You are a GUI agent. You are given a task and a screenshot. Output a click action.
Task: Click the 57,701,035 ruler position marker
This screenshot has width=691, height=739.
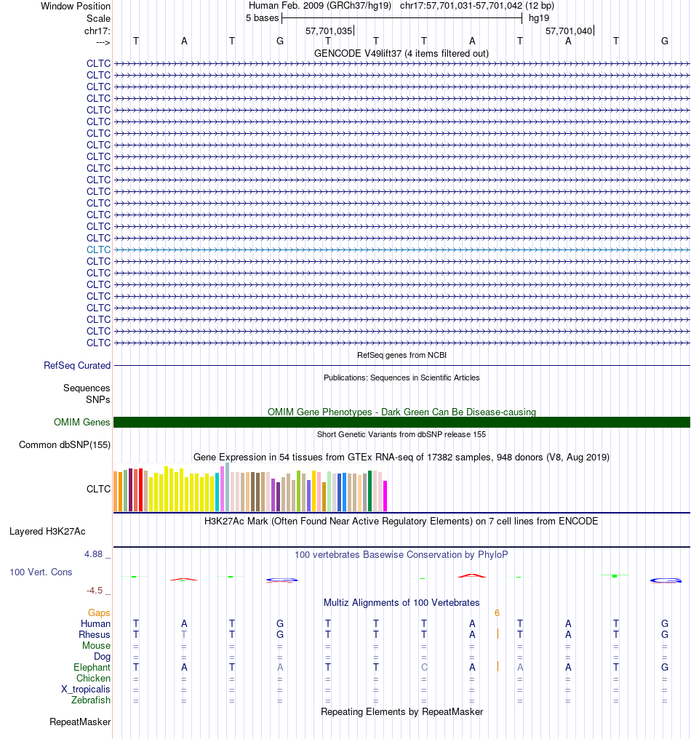[x=329, y=31]
